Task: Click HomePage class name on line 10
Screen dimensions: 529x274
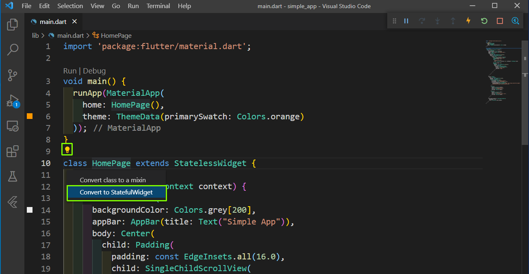Action: point(111,163)
